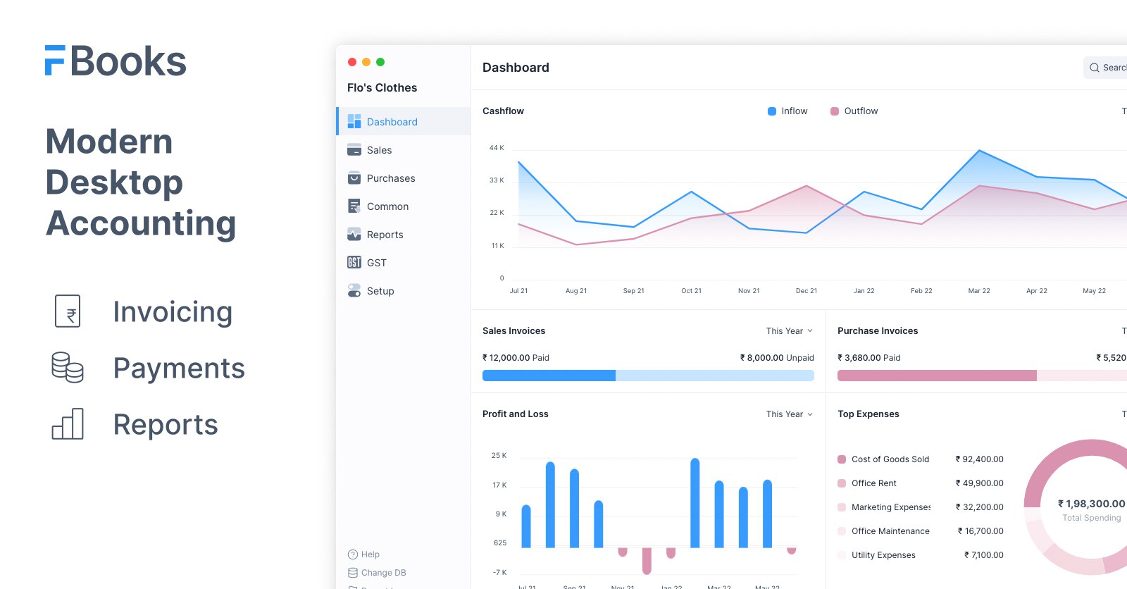The image size is (1127, 589).
Task: Click the Help link
Action: [371, 554]
